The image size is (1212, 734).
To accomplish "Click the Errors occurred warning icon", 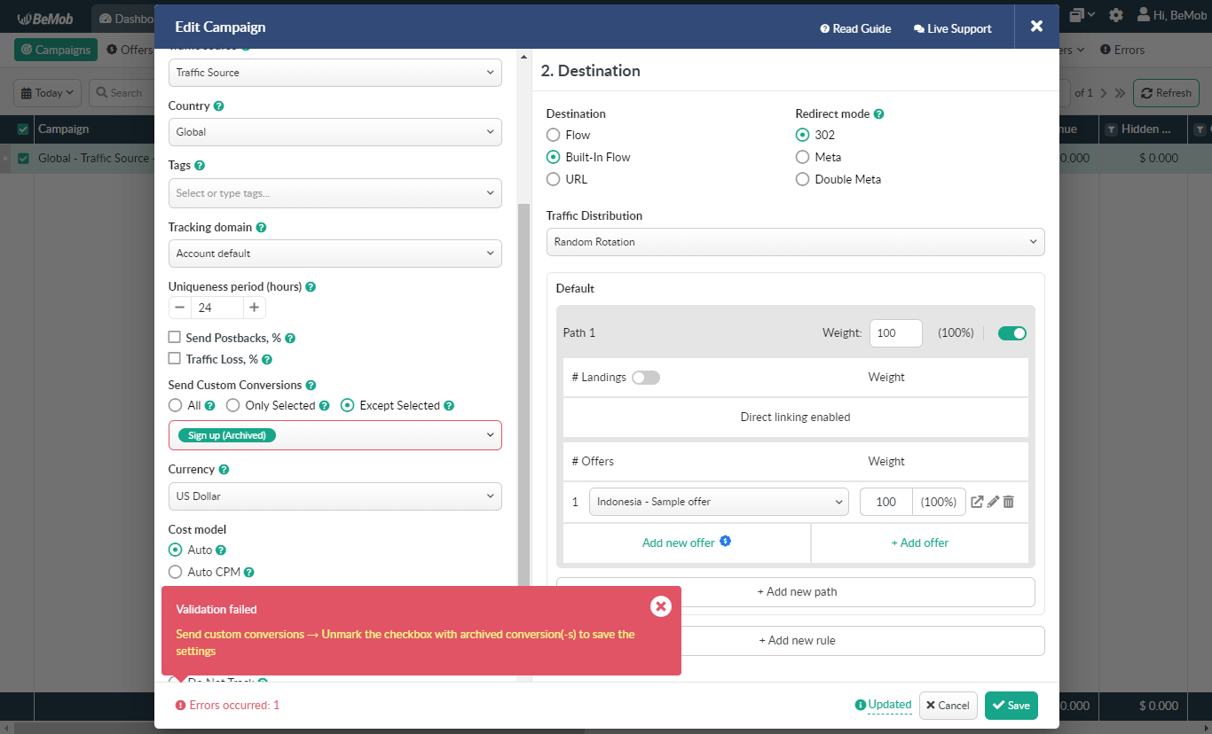I will [180, 706].
